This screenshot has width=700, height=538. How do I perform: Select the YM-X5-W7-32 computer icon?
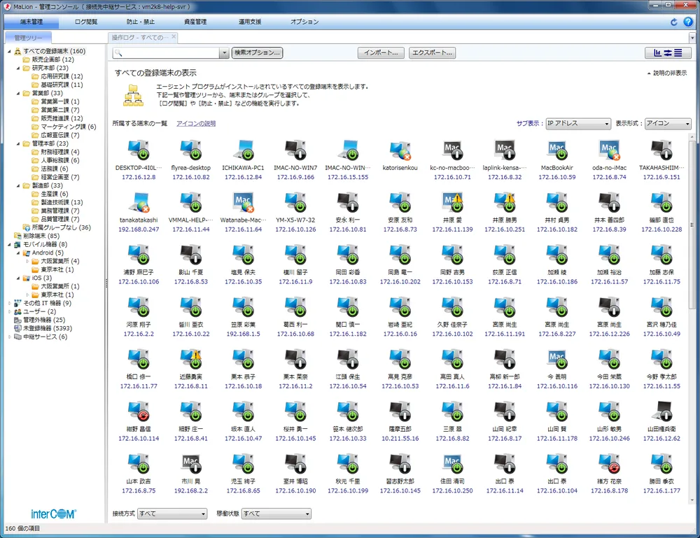click(295, 202)
